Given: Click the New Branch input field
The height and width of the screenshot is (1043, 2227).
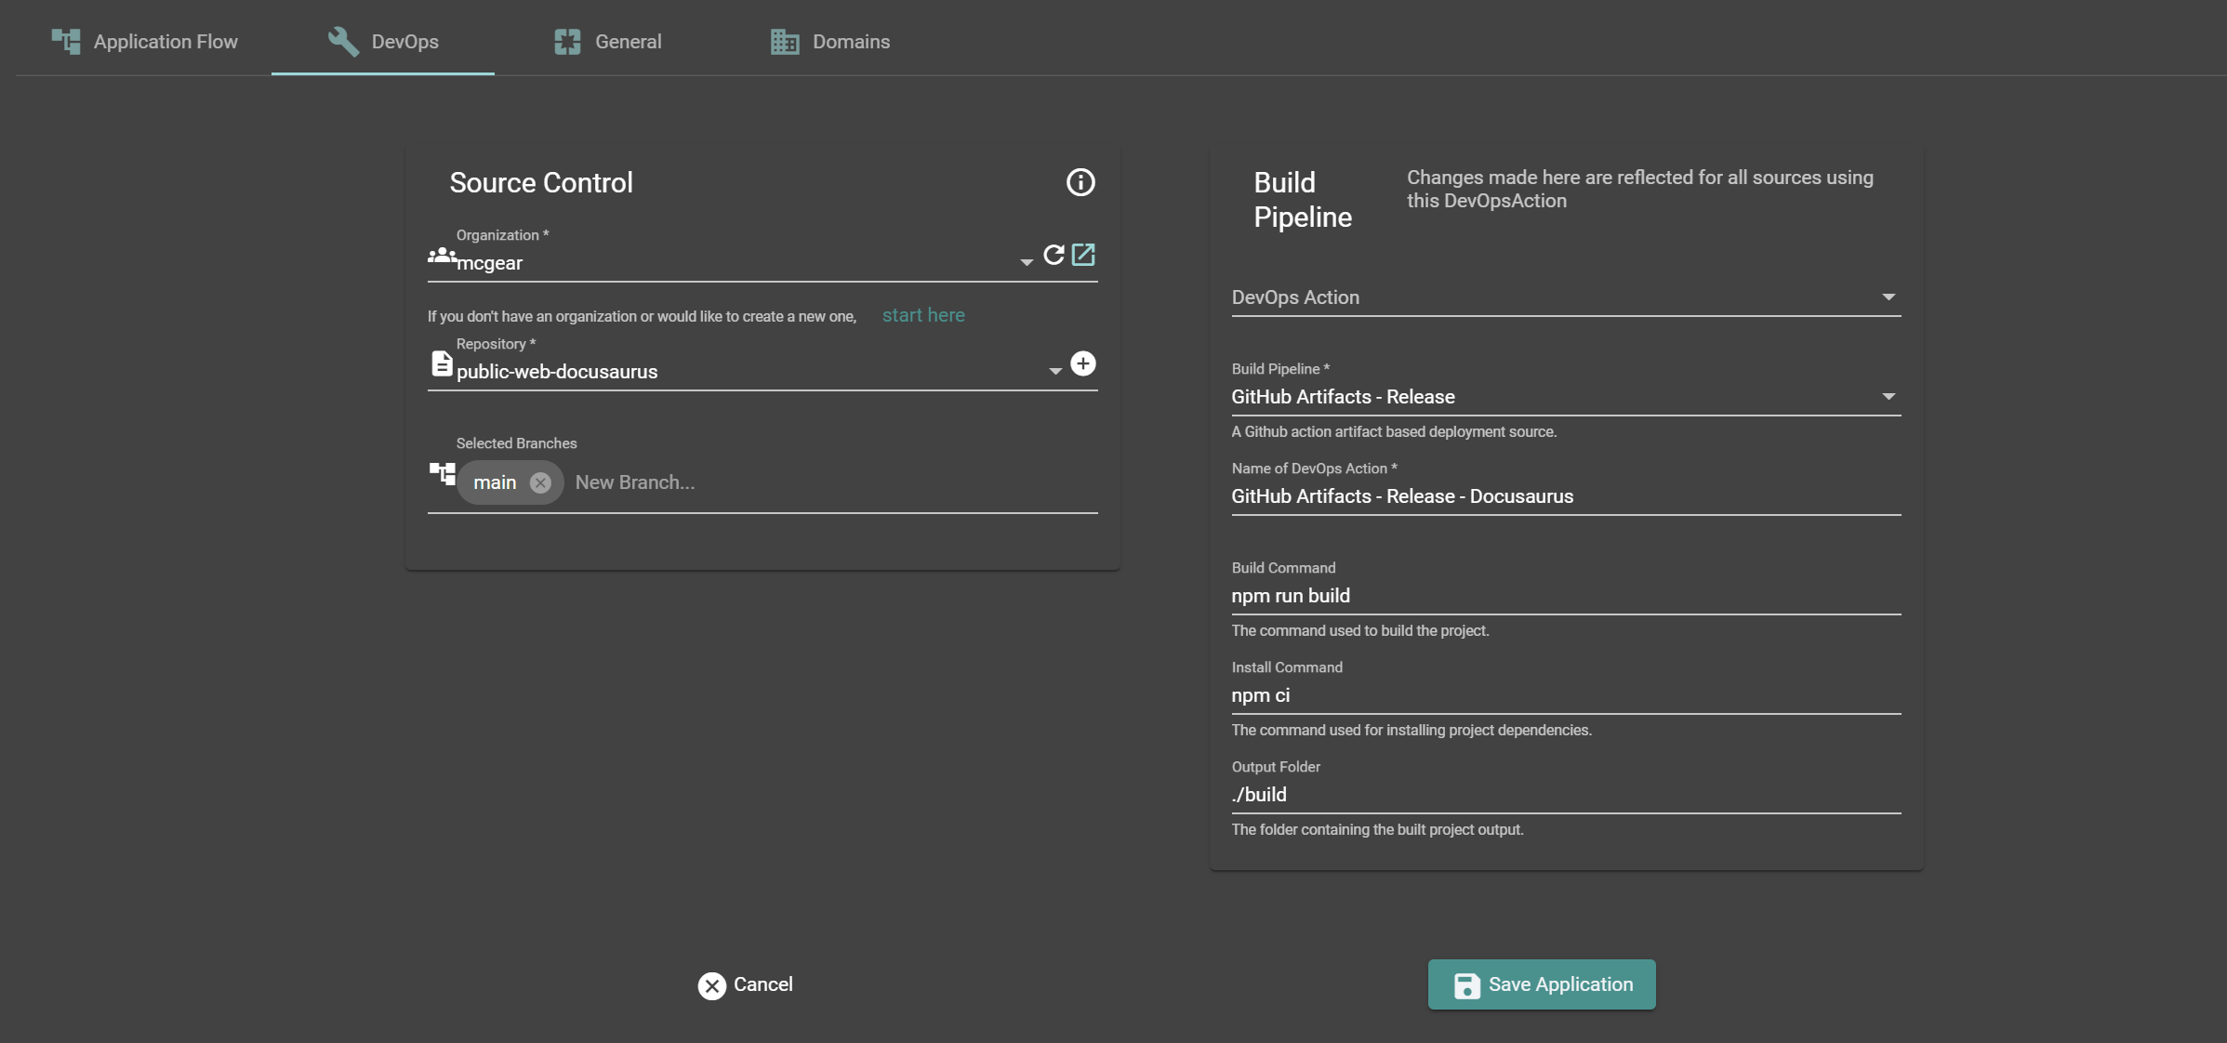Looking at the screenshot, I should tap(832, 482).
